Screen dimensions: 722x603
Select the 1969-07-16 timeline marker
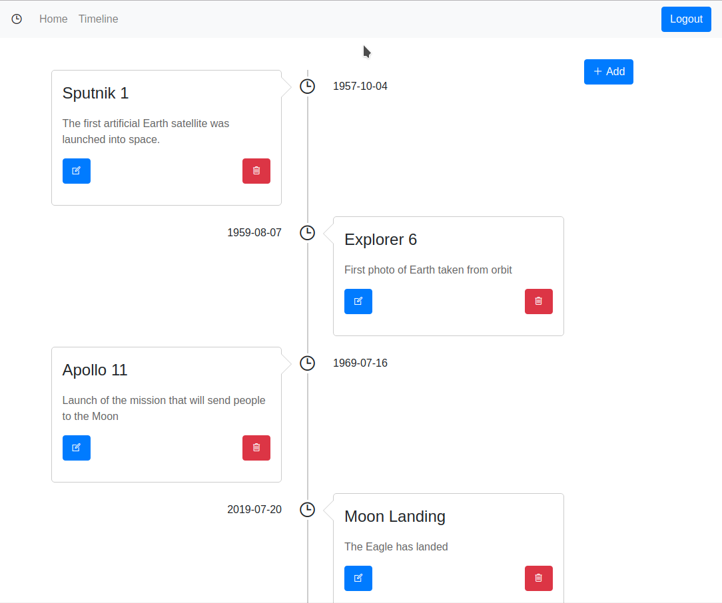(x=307, y=363)
